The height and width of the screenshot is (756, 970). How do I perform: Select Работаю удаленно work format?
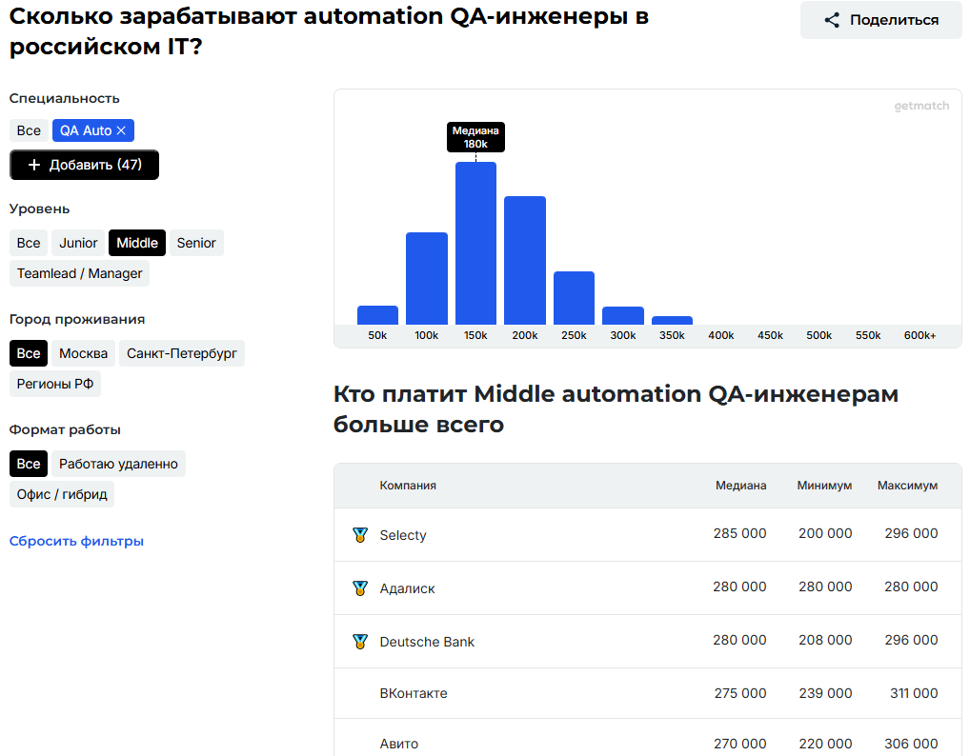tap(118, 464)
